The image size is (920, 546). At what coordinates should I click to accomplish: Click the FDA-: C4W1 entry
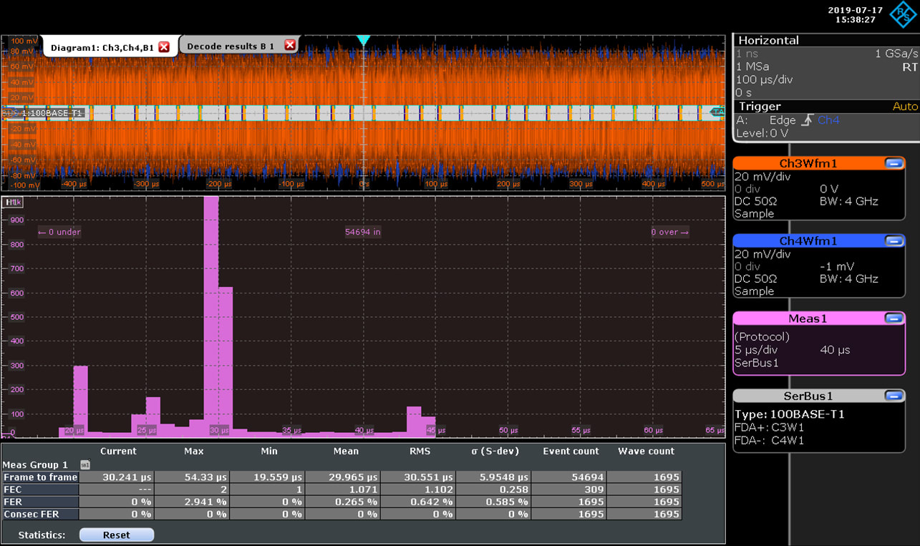pyautogui.click(x=769, y=440)
